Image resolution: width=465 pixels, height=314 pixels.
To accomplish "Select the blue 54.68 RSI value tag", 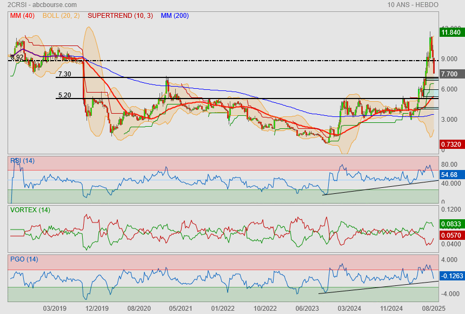I will tap(449, 175).
